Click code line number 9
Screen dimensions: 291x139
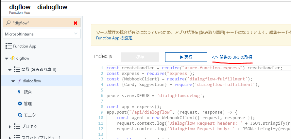102,112
